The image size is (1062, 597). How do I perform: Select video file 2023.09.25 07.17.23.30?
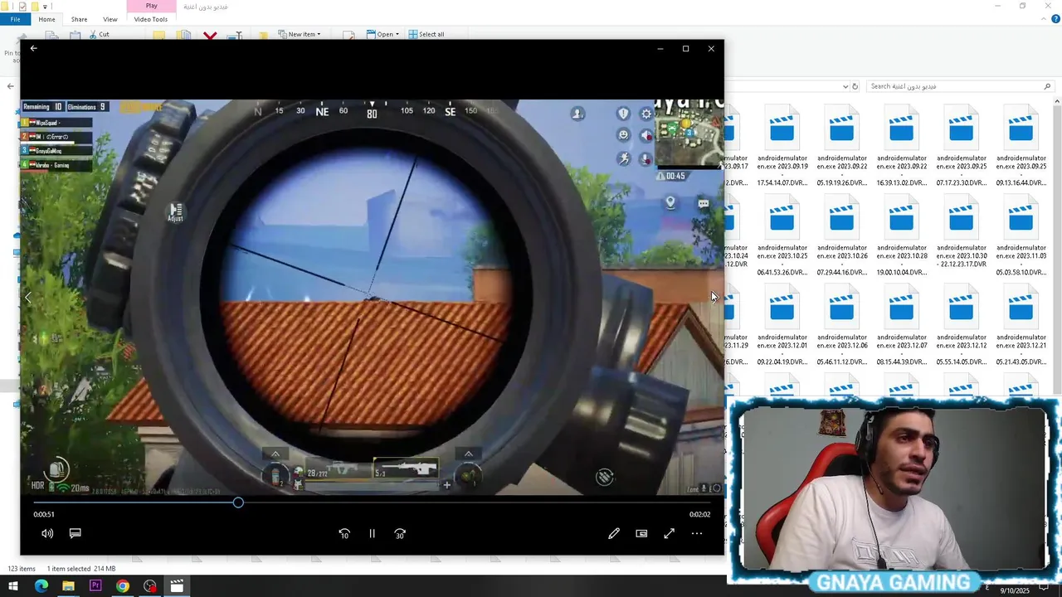(x=961, y=145)
